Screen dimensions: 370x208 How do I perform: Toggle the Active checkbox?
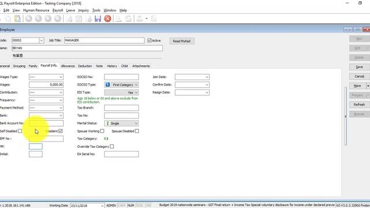point(149,40)
